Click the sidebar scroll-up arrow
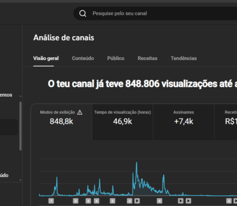The width and height of the screenshot is (237, 206). (x=20, y=96)
